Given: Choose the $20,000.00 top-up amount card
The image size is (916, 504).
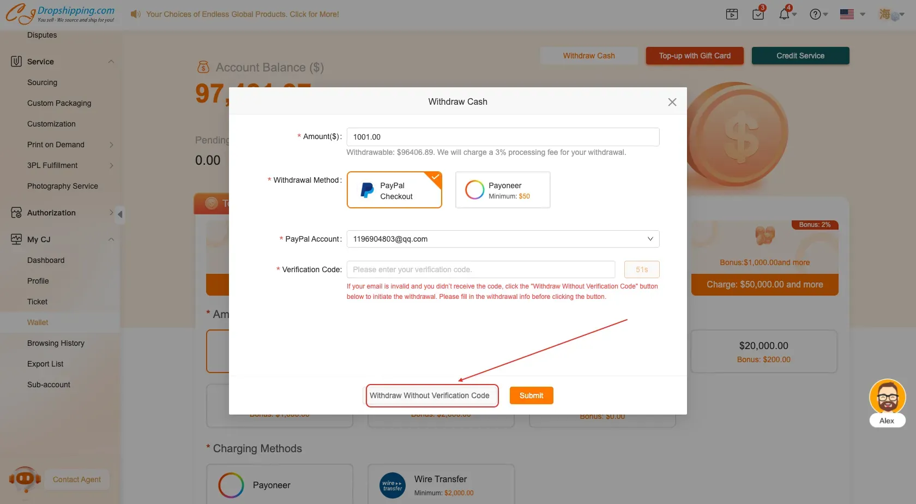Looking at the screenshot, I should [x=763, y=352].
